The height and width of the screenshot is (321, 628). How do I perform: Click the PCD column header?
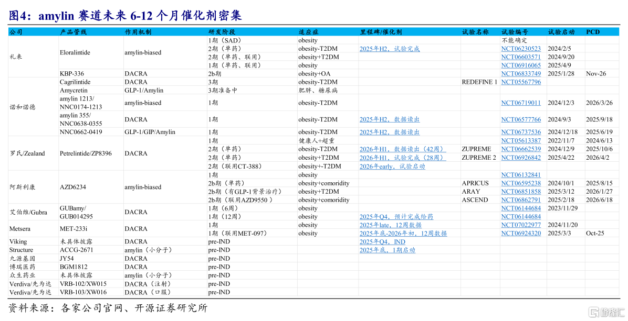pos(593,32)
